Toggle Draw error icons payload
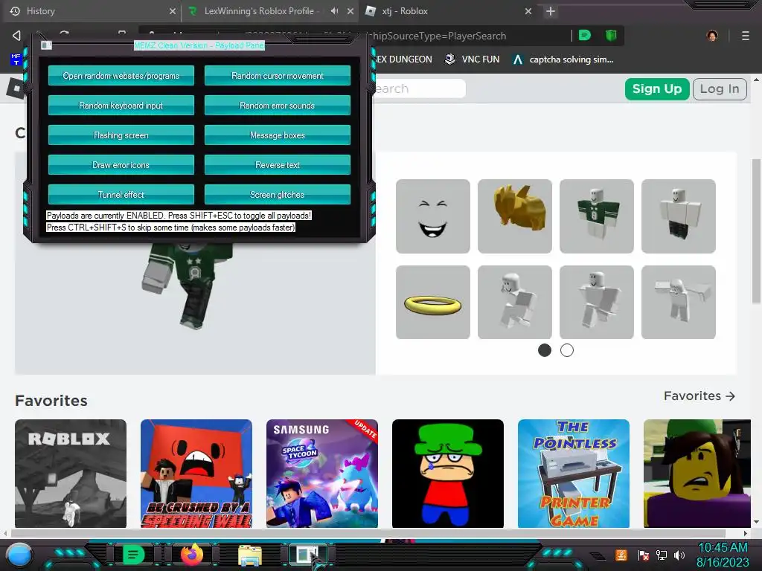This screenshot has height=571, width=762. [121, 164]
